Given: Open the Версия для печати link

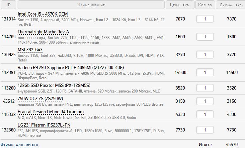Looking at the screenshot, I should [x=19, y=144].
